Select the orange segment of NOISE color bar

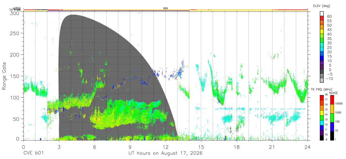click(x=332, y=109)
